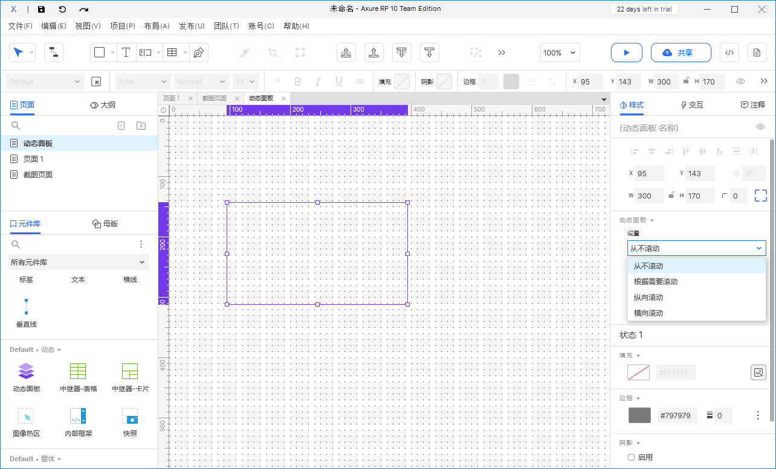This screenshot has width=776, height=469.
Task: Click the 共享 share button
Action: coord(681,53)
